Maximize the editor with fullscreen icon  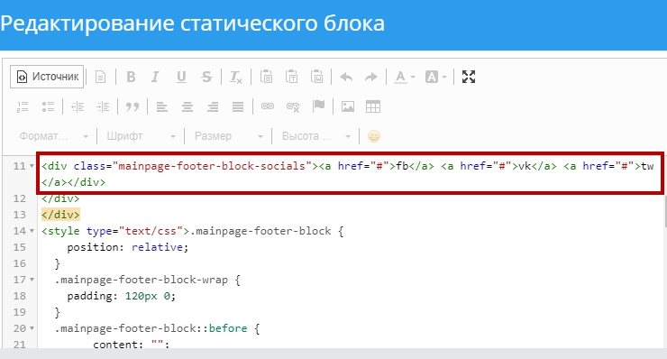[469, 77]
